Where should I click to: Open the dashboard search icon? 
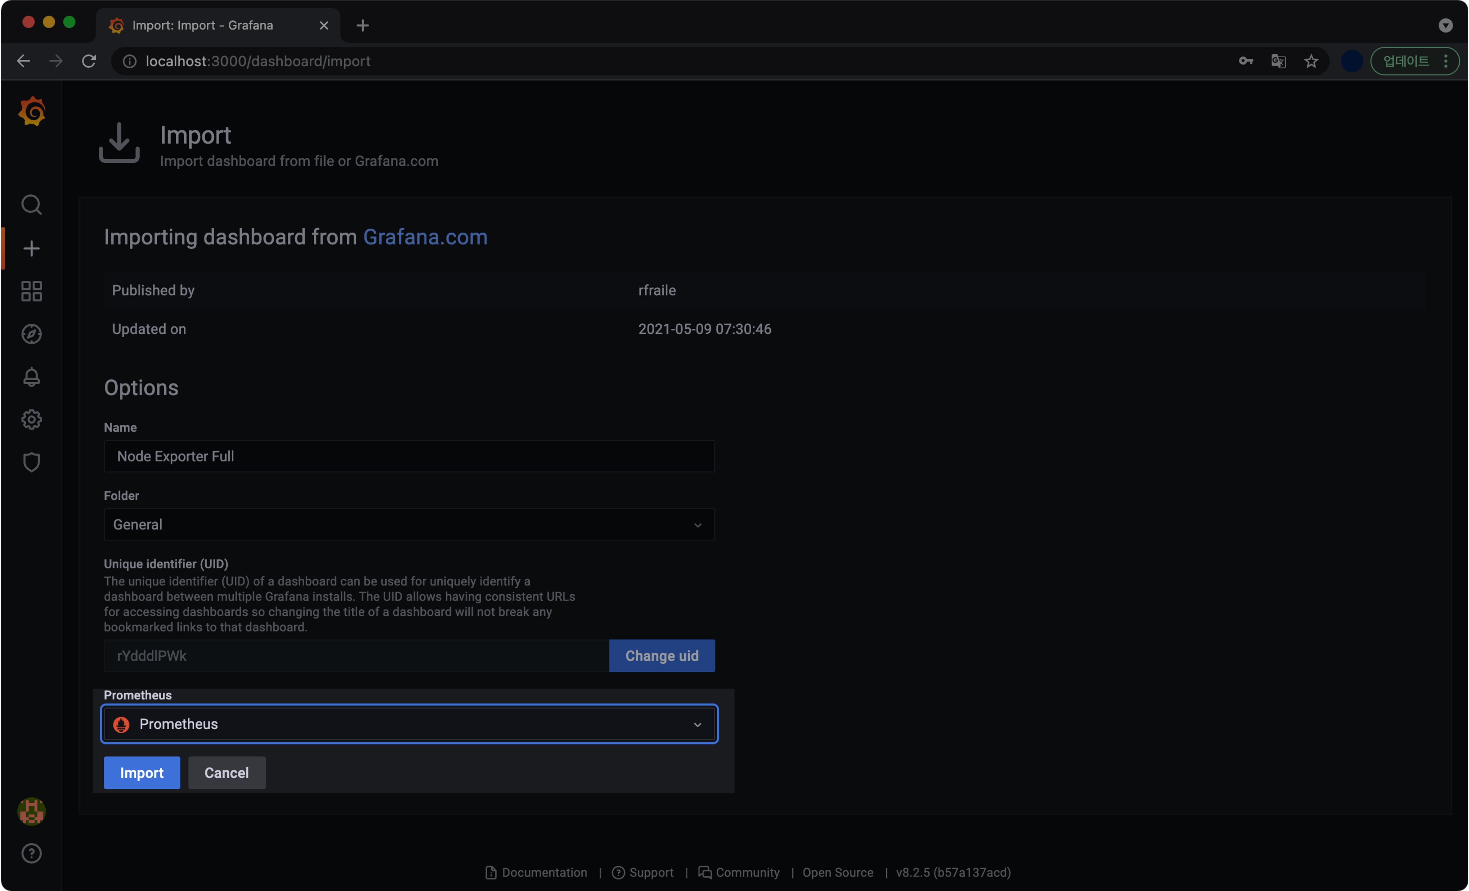point(32,205)
